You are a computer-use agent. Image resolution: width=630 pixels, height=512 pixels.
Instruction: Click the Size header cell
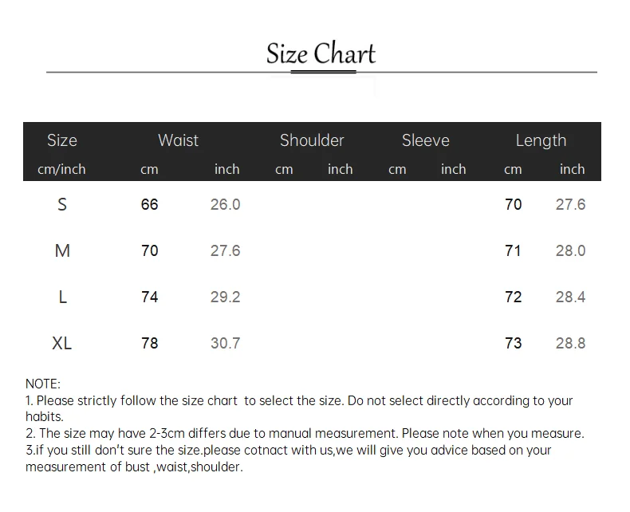(x=62, y=140)
